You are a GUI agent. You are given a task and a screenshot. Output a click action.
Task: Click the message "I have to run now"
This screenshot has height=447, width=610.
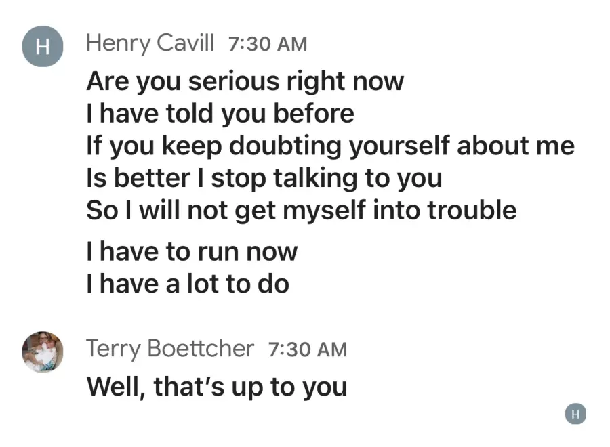[x=192, y=252]
